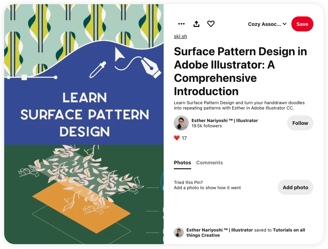Open Esther Nariyoshi's profile avatar
This screenshot has height=249, width=328.
(x=181, y=123)
